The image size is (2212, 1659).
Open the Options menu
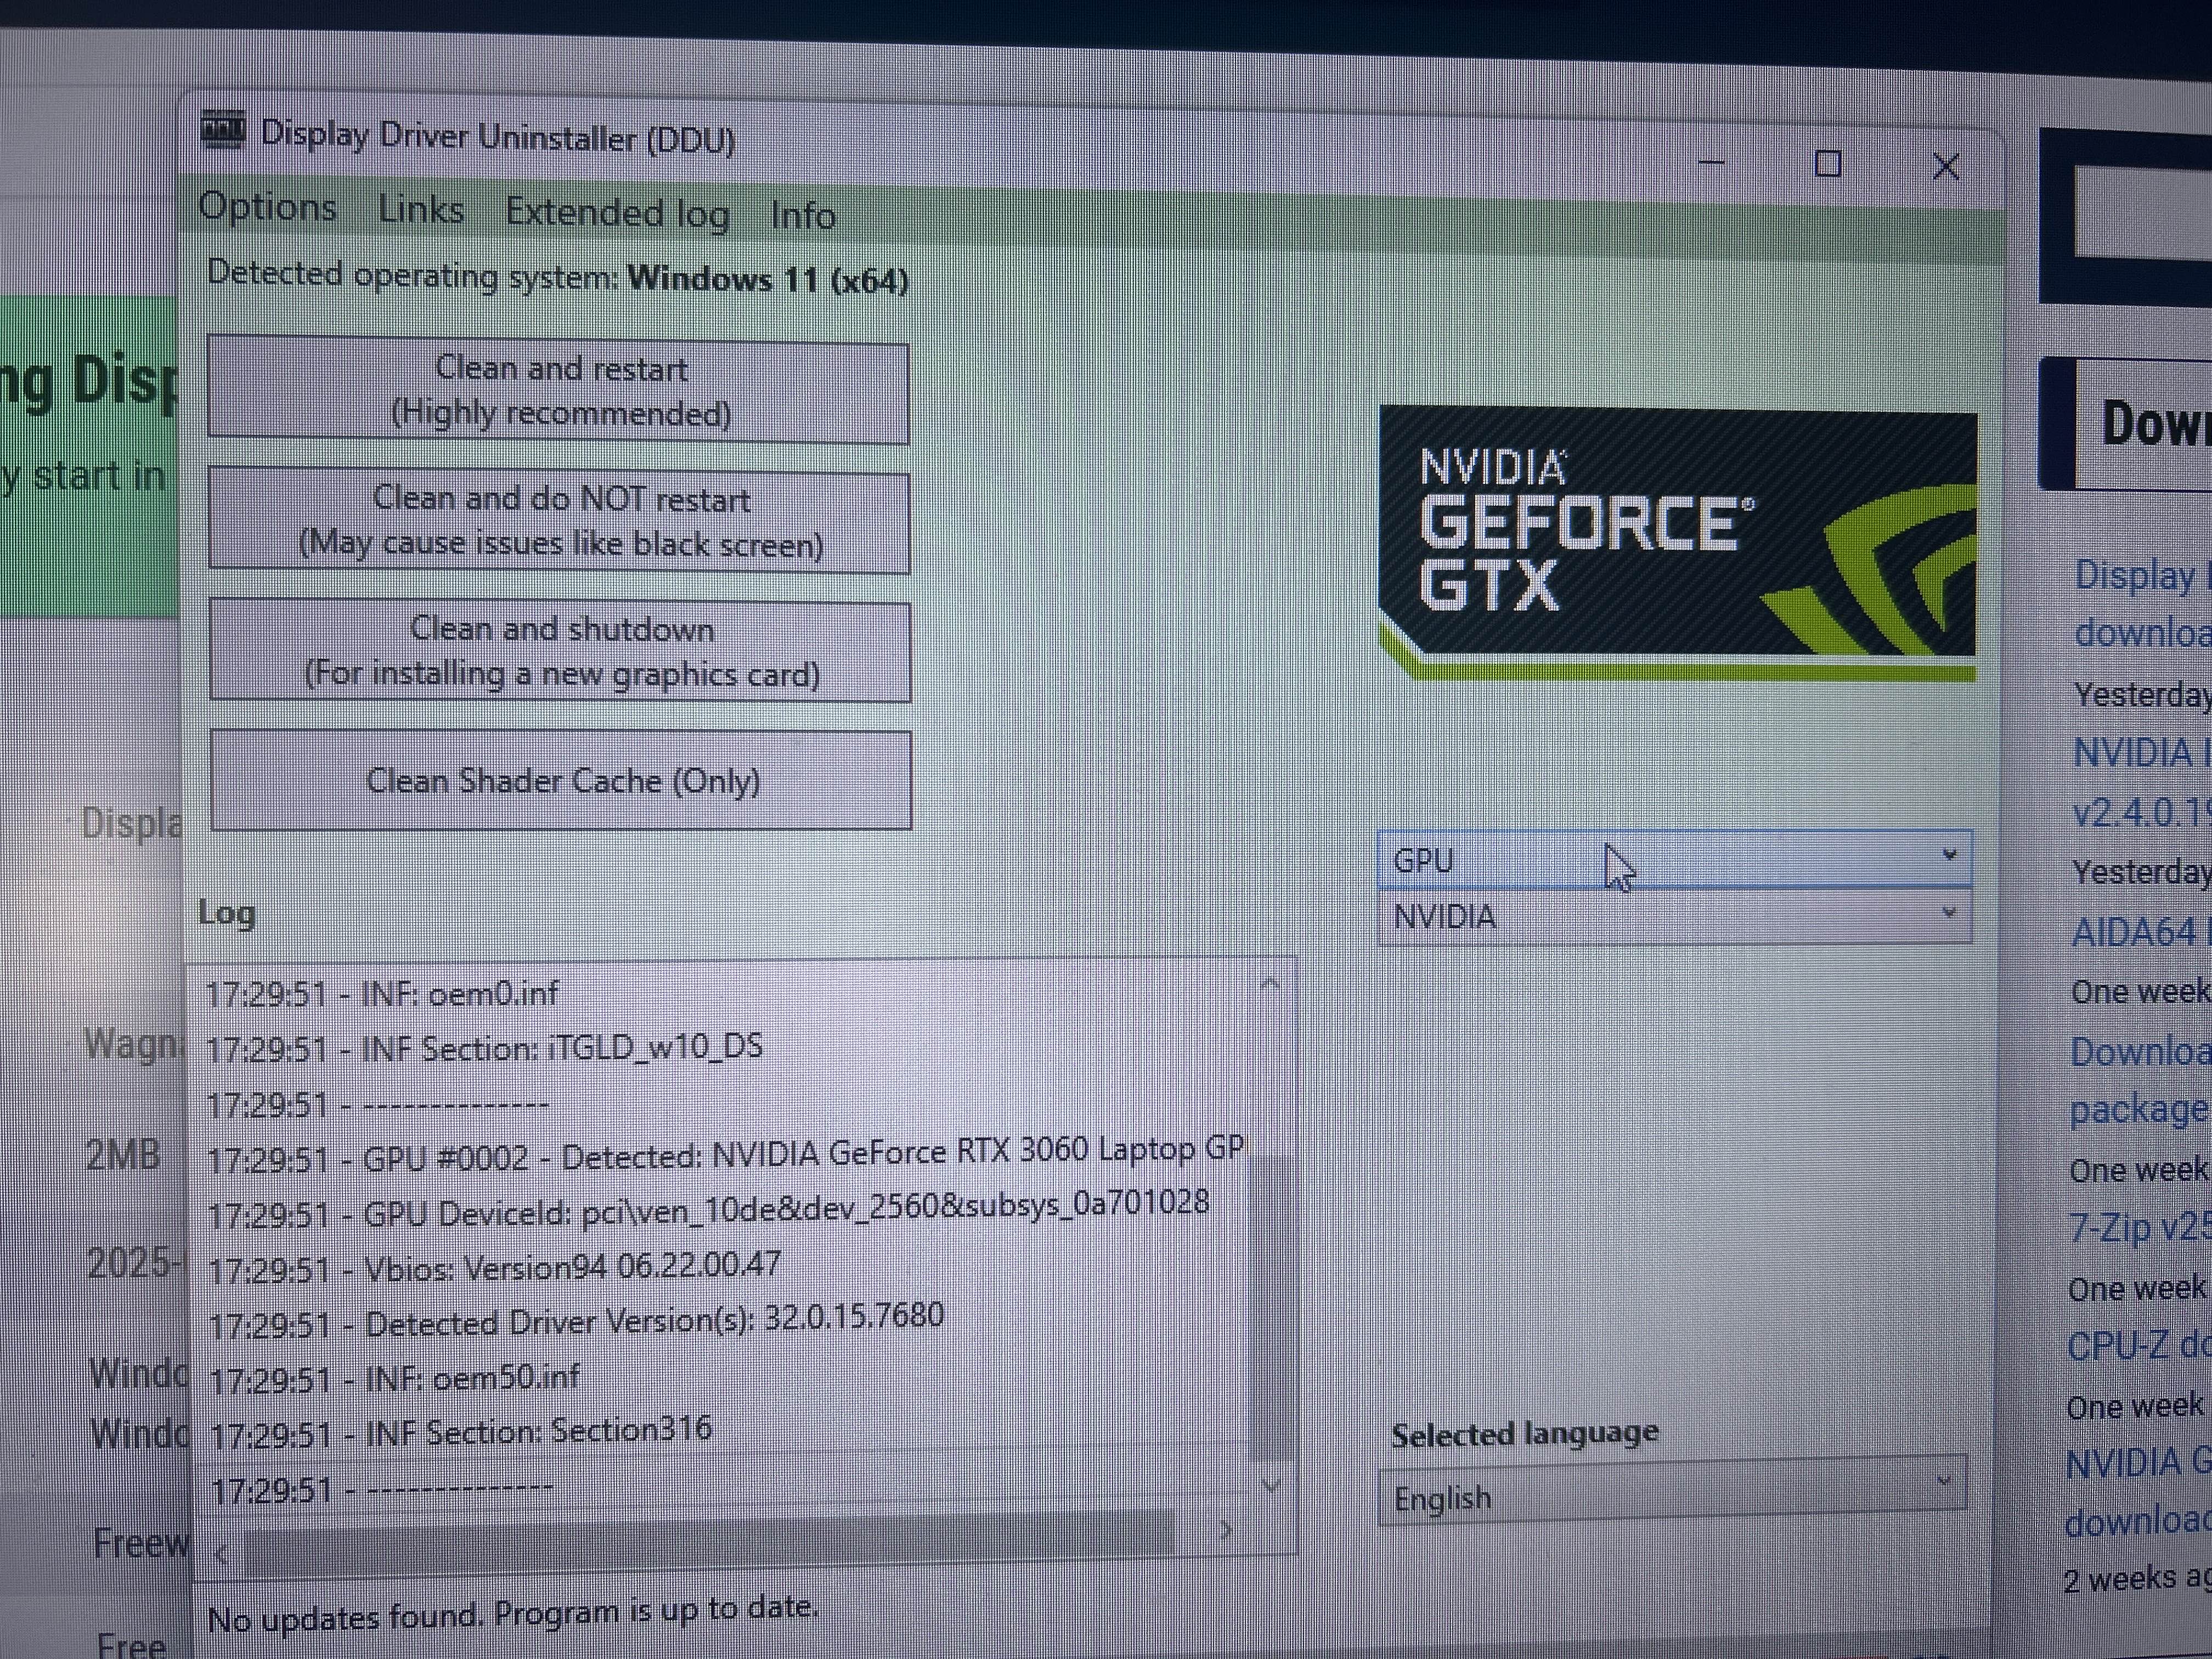point(267,207)
